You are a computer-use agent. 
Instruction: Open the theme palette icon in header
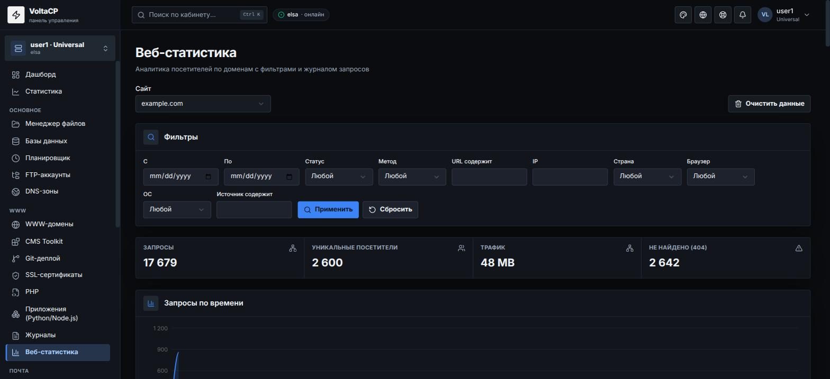coord(683,15)
